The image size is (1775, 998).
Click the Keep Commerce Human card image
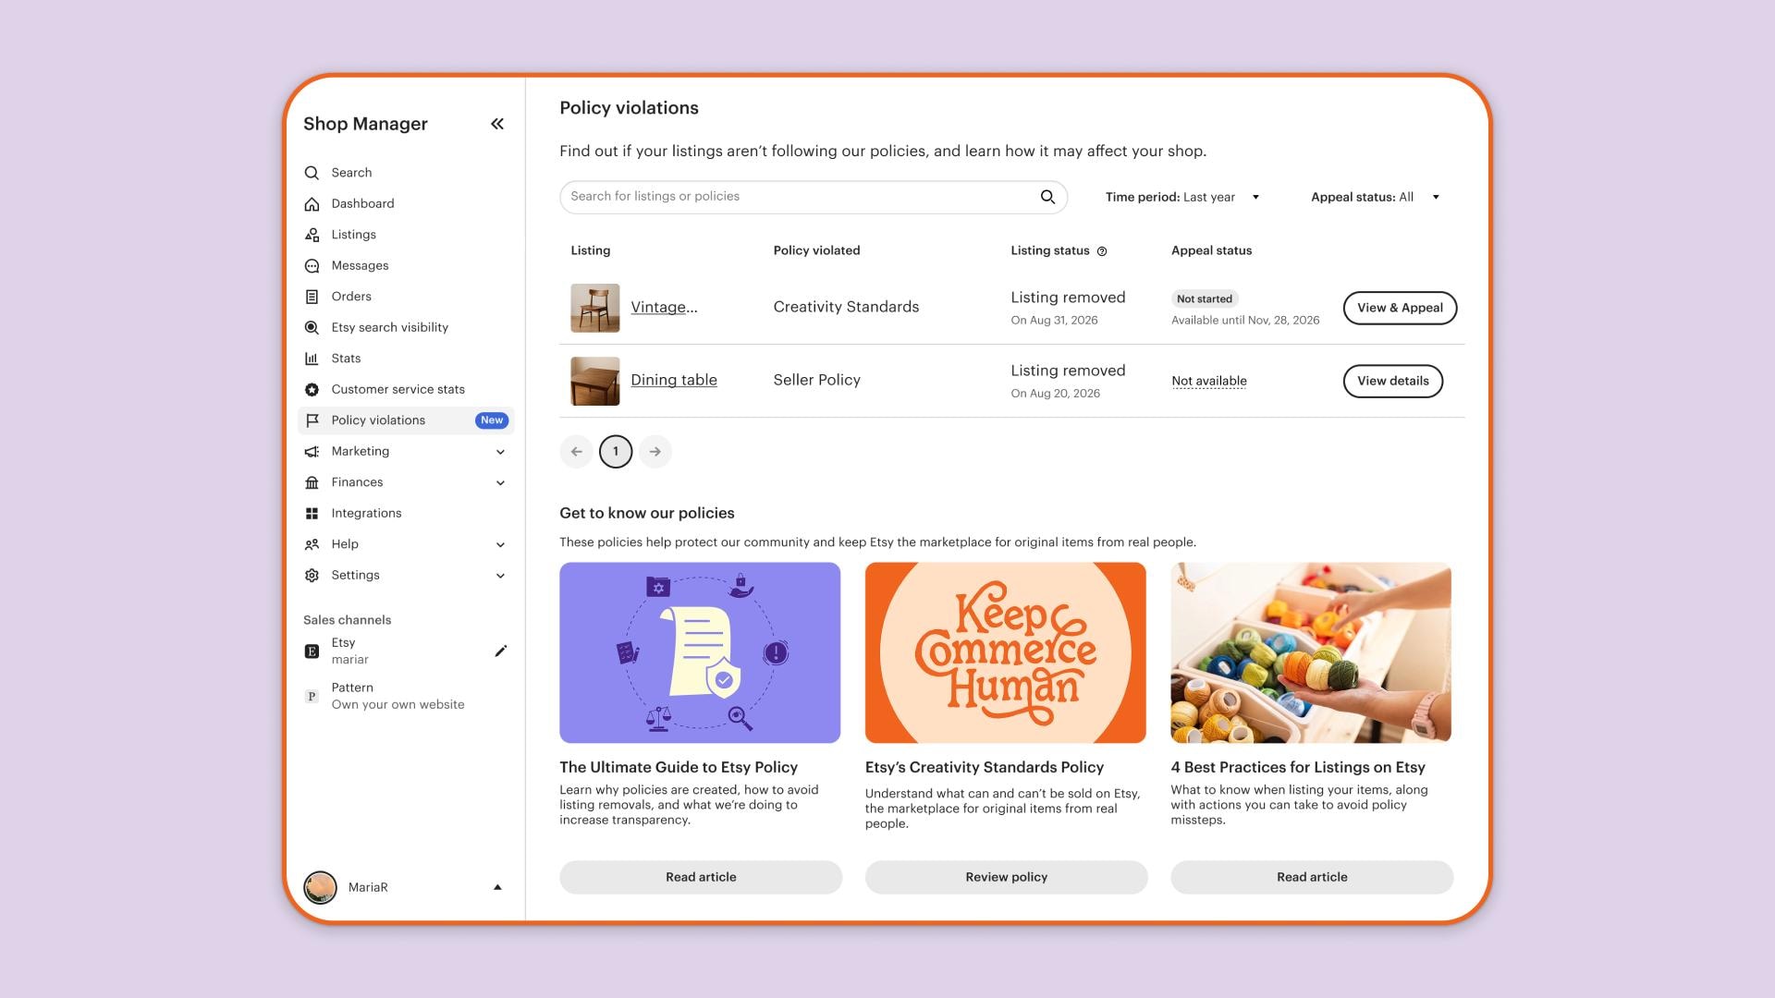pos(1006,652)
